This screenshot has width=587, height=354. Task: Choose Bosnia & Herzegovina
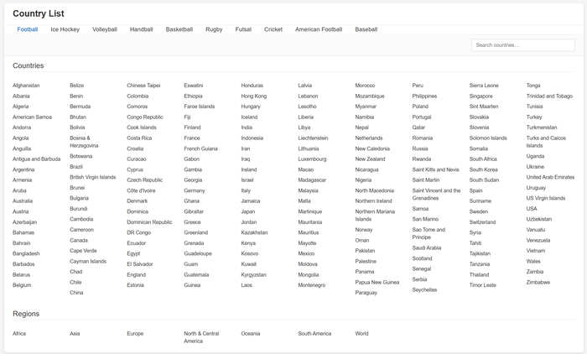(84, 142)
